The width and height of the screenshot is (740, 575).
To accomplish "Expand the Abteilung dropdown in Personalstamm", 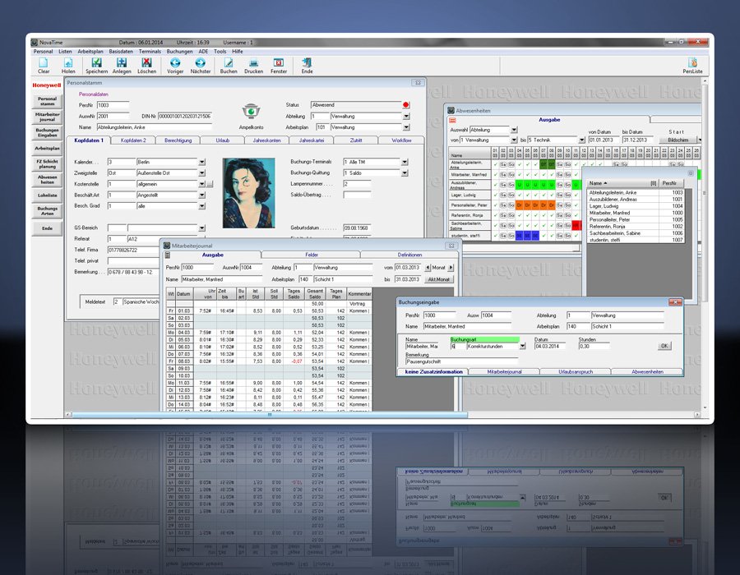I will 406,116.
